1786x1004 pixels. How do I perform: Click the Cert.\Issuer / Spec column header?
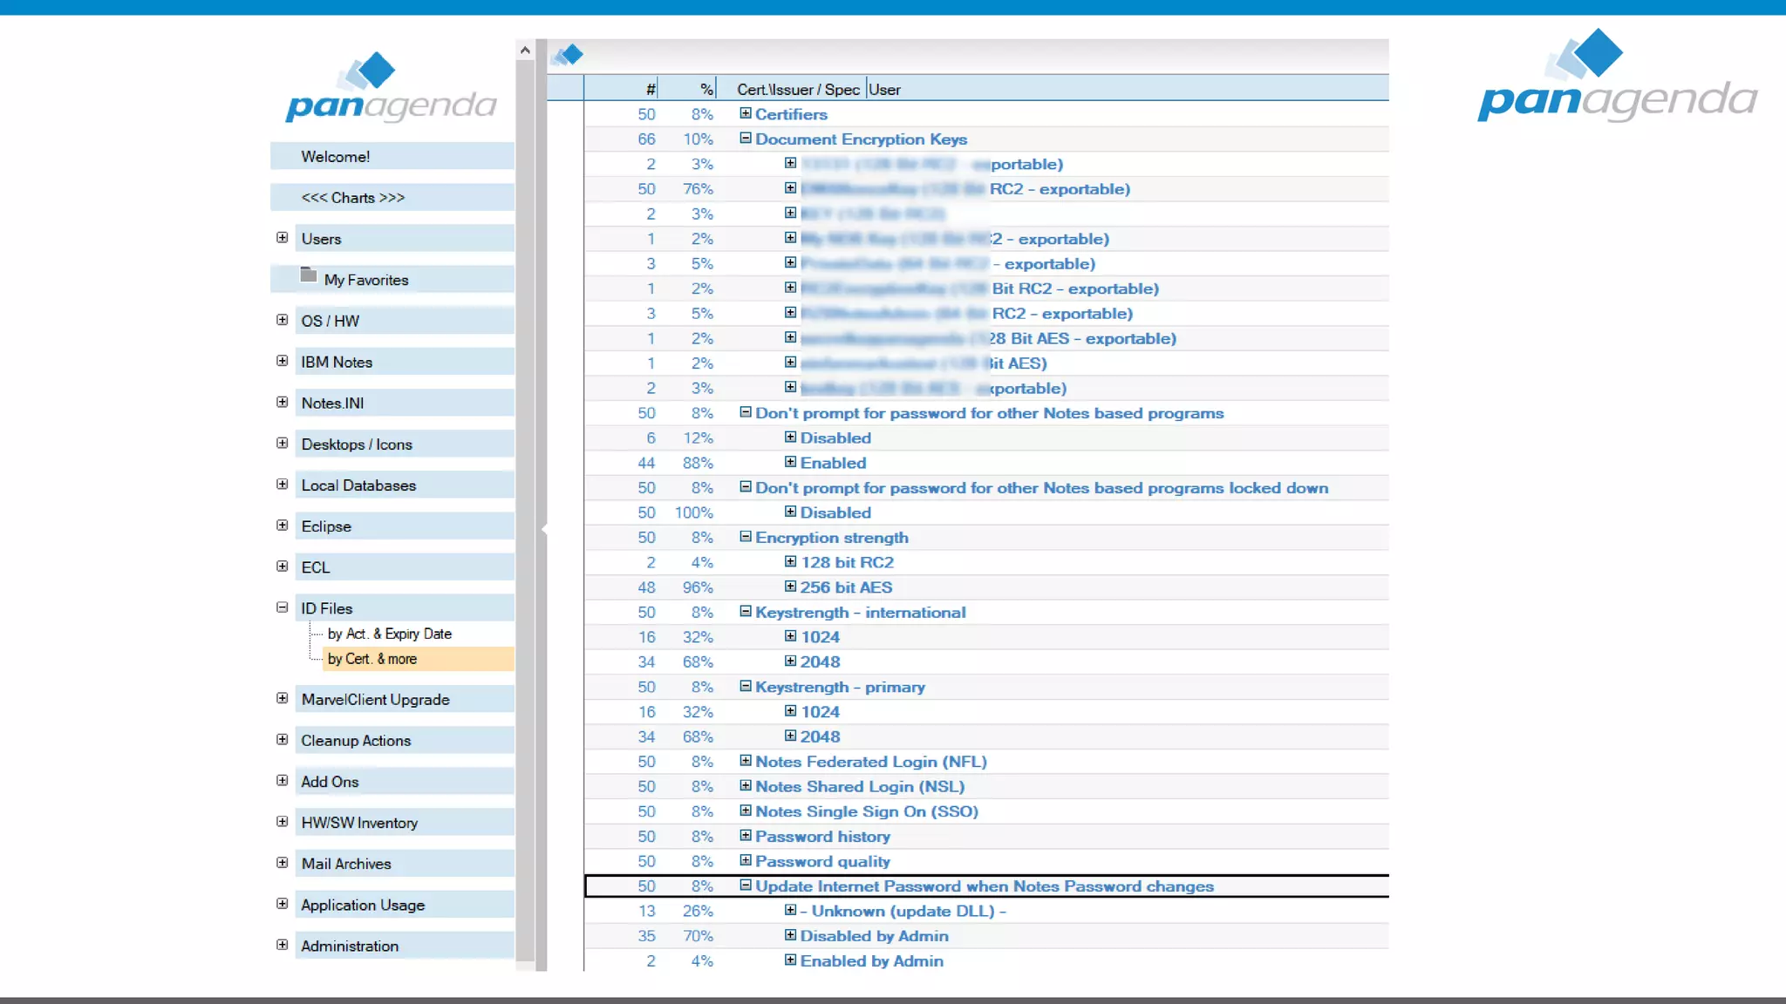click(797, 89)
